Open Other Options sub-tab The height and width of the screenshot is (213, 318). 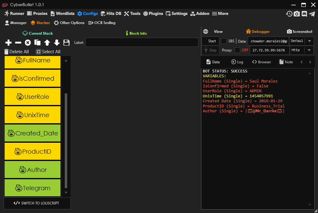click(x=69, y=23)
